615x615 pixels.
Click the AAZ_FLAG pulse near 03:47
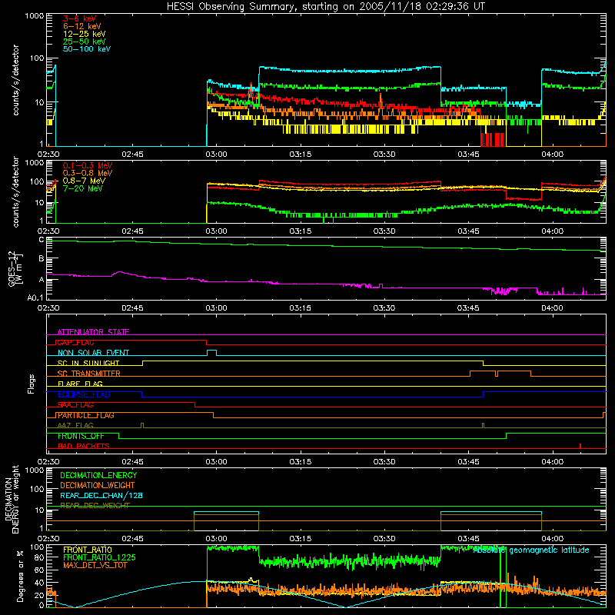coord(483,425)
